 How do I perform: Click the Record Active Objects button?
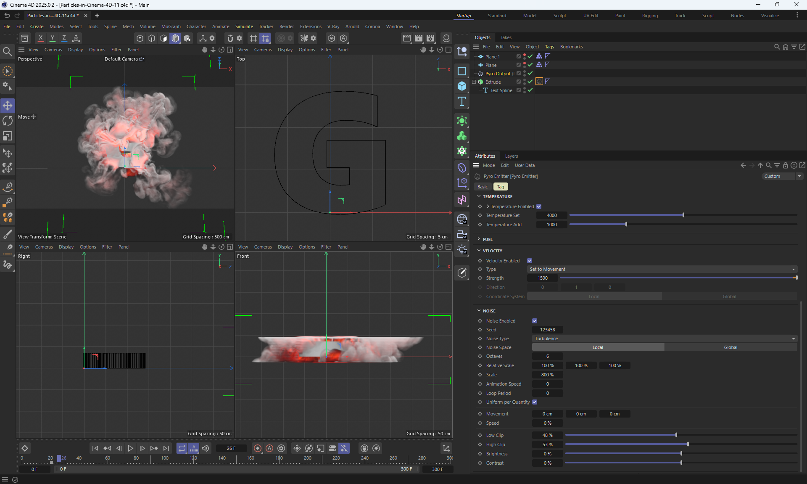[x=258, y=448]
